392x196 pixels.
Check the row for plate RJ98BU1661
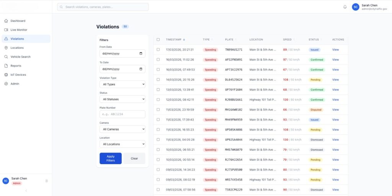click(x=158, y=100)
